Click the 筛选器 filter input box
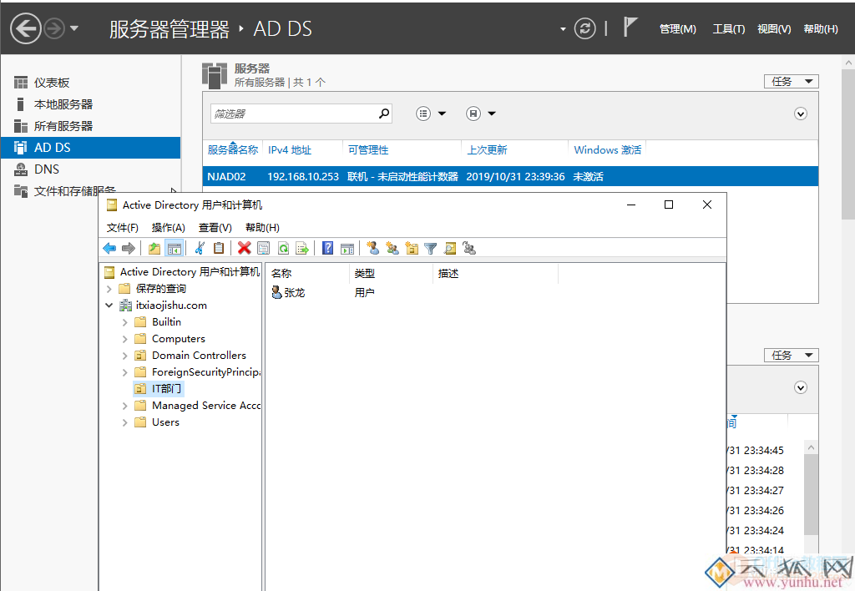Image resolution: width=855 pixels, height=591 pixels. tap(292, 114)
